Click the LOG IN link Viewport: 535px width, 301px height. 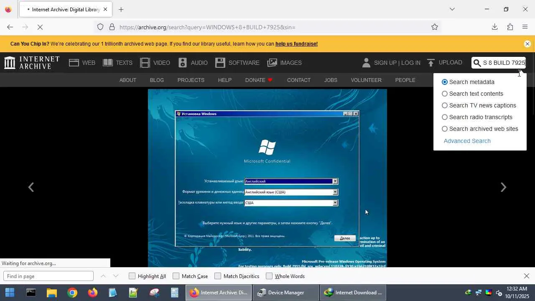pos(411,63)
